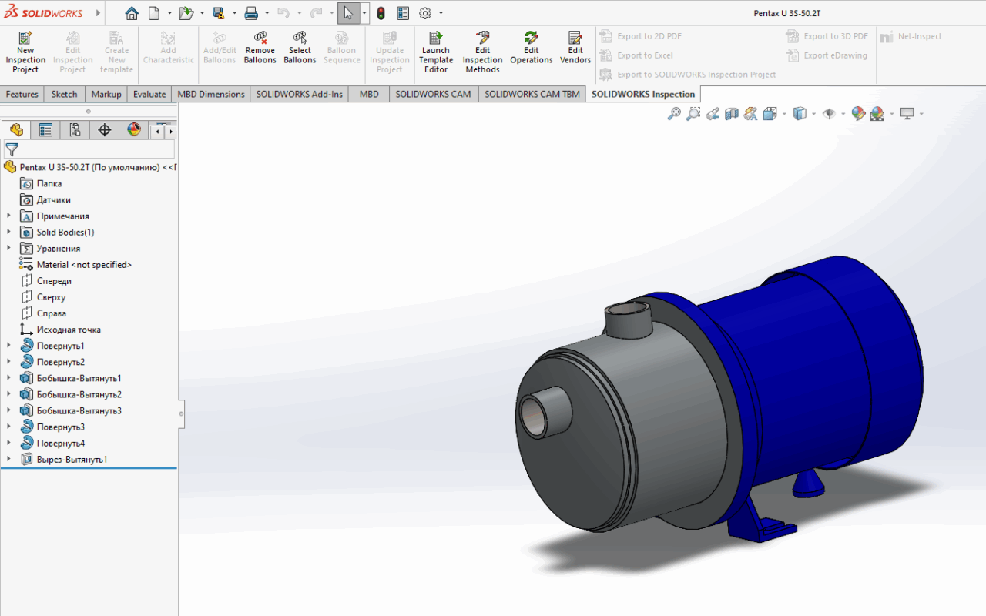Click the Rebuild traffic light icon
The image size is (986, 616).
tap(381, 13)
